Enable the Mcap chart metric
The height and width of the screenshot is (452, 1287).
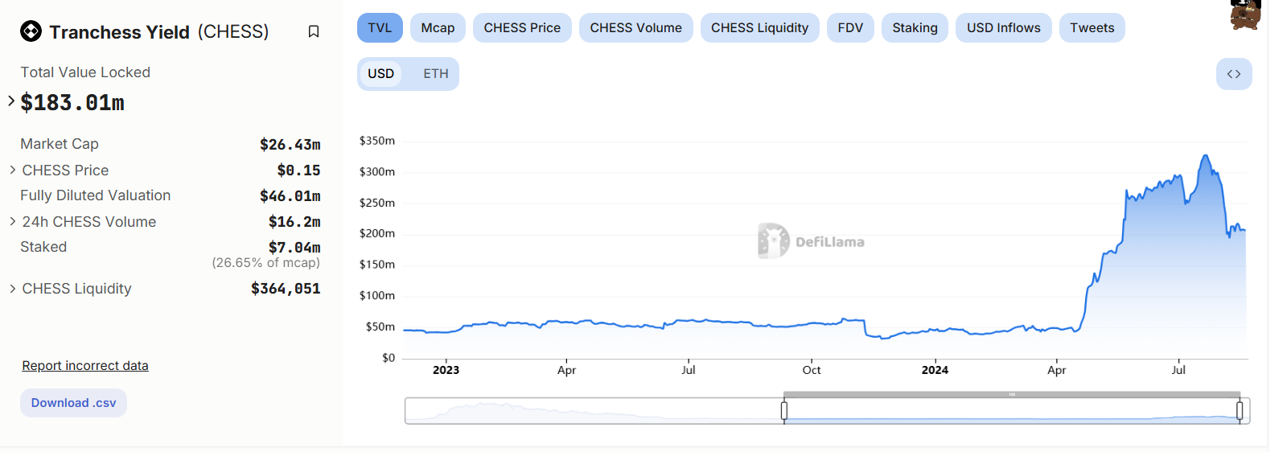point(438,28)
